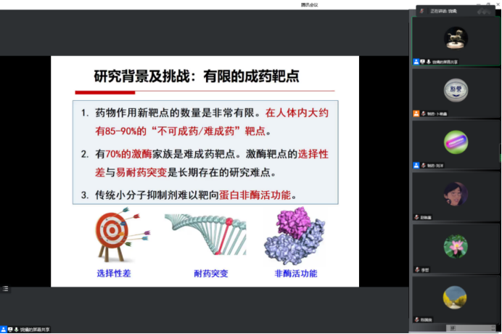502x334 pixels.
Task: Click the blue user icon on first participant tile
Action: click(416, 62)
